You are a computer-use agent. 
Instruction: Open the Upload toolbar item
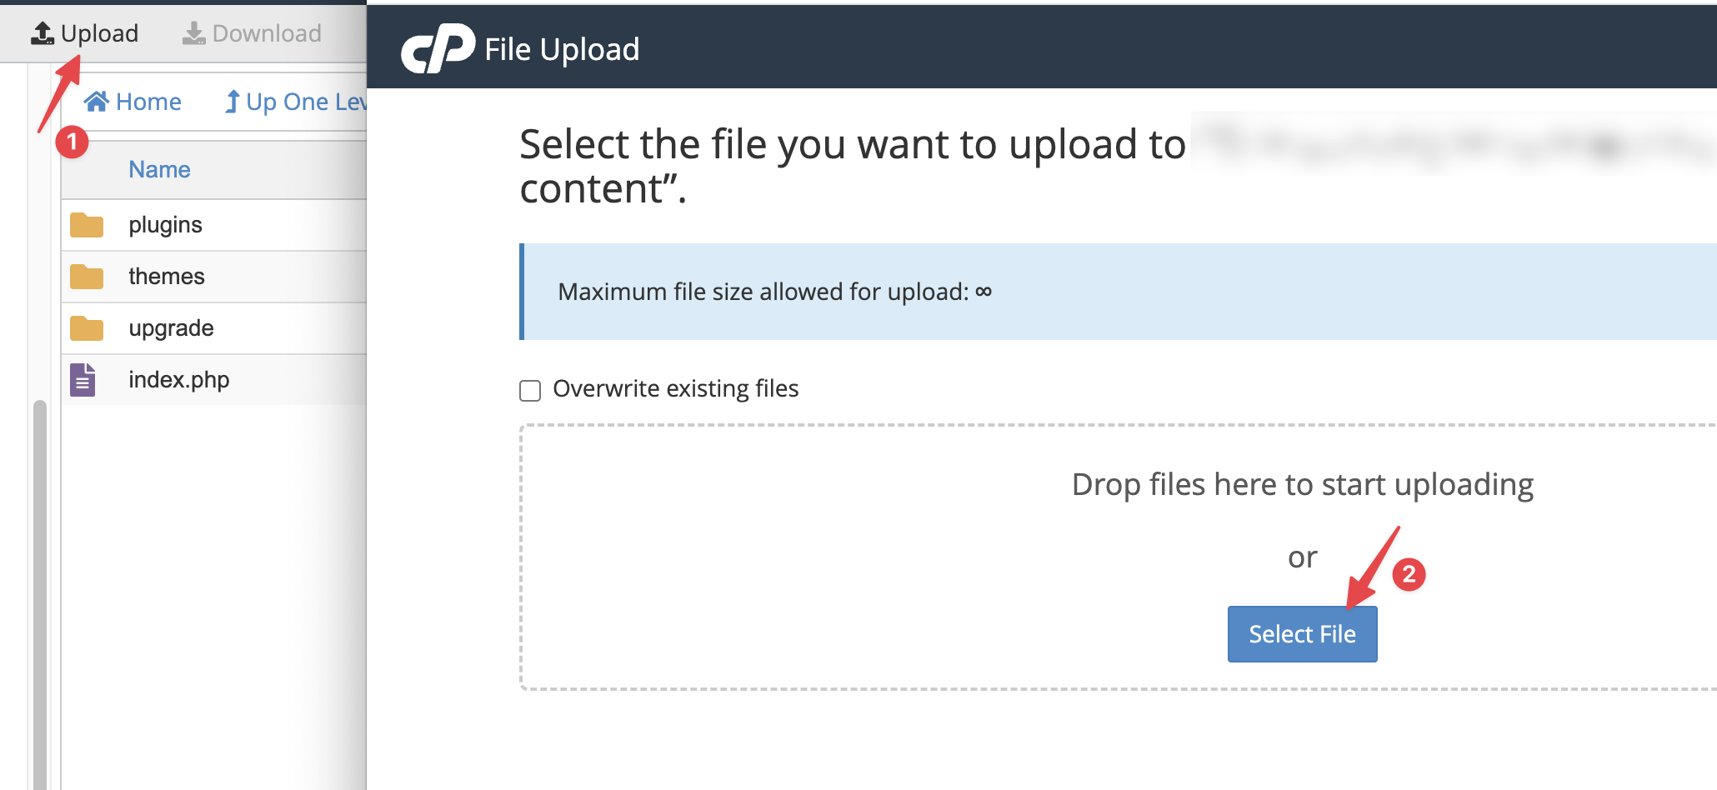(85, 33)
